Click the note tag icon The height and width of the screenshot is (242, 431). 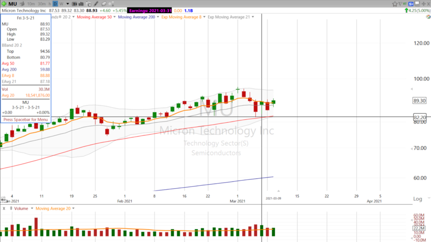(104, 4)
